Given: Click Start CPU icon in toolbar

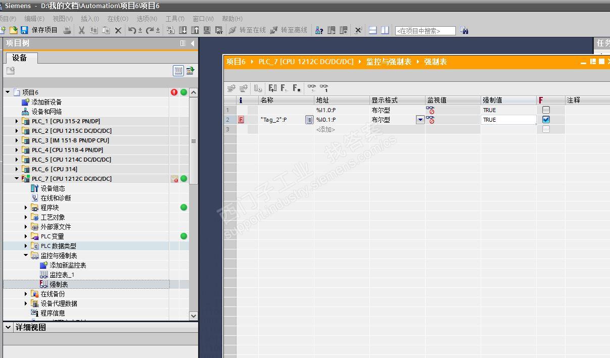Looking at the screenshot, I should click(332, 30).
